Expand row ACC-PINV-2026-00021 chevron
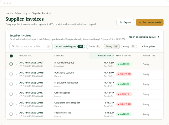Image resolution: width=169 pixels, height=125 pixels. pyautogui.click(x=16, y=64)
